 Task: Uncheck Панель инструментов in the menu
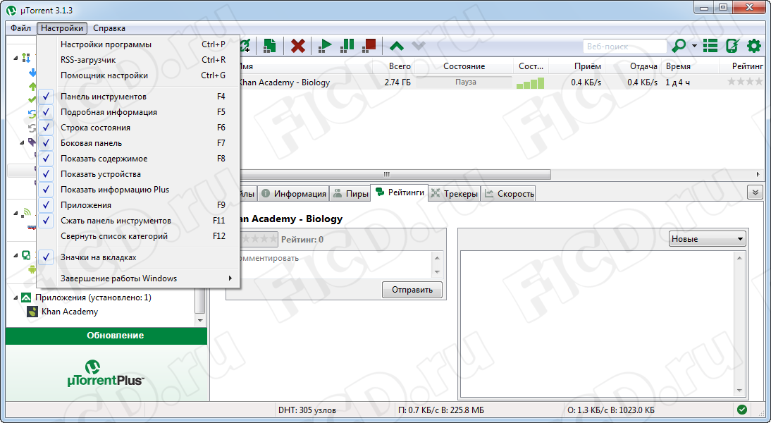tap(138, 97)
